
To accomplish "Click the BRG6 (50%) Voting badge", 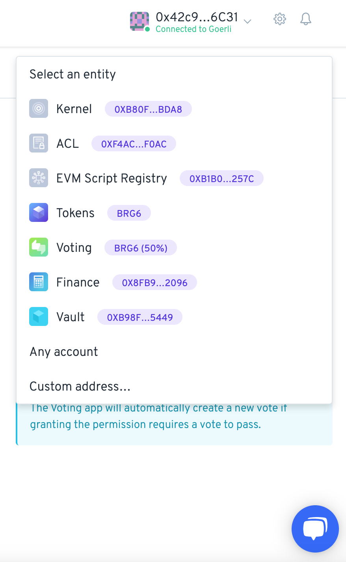I will pyautogui.click(x=141, y=248).
